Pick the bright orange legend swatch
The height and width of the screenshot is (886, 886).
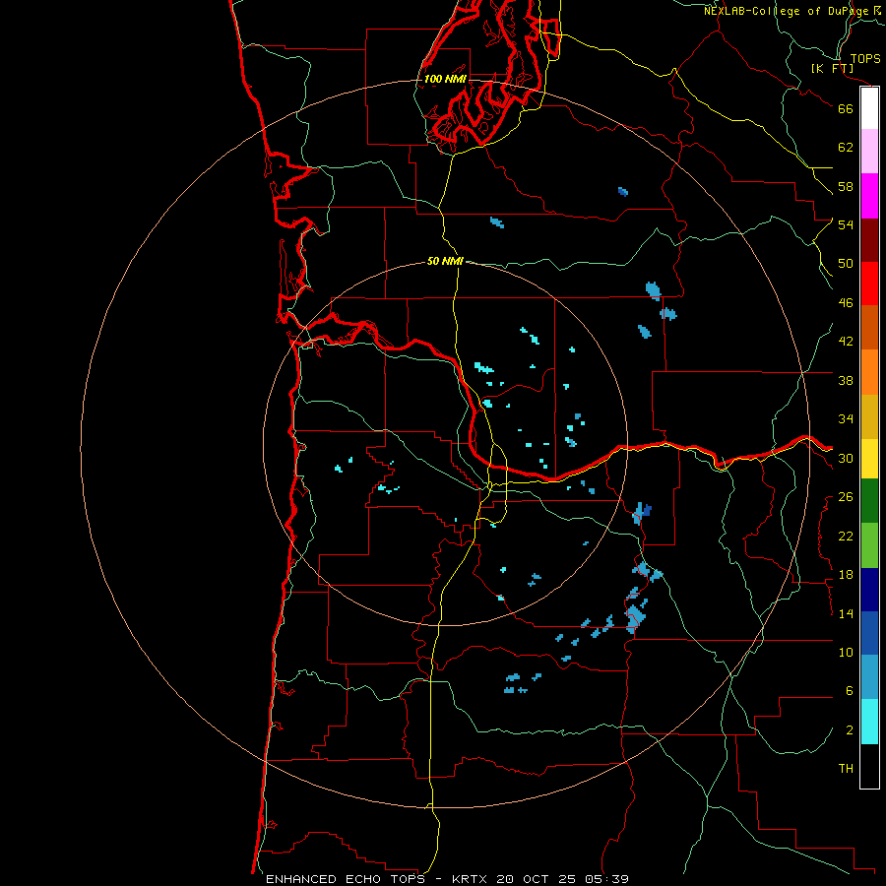(869, 372)
